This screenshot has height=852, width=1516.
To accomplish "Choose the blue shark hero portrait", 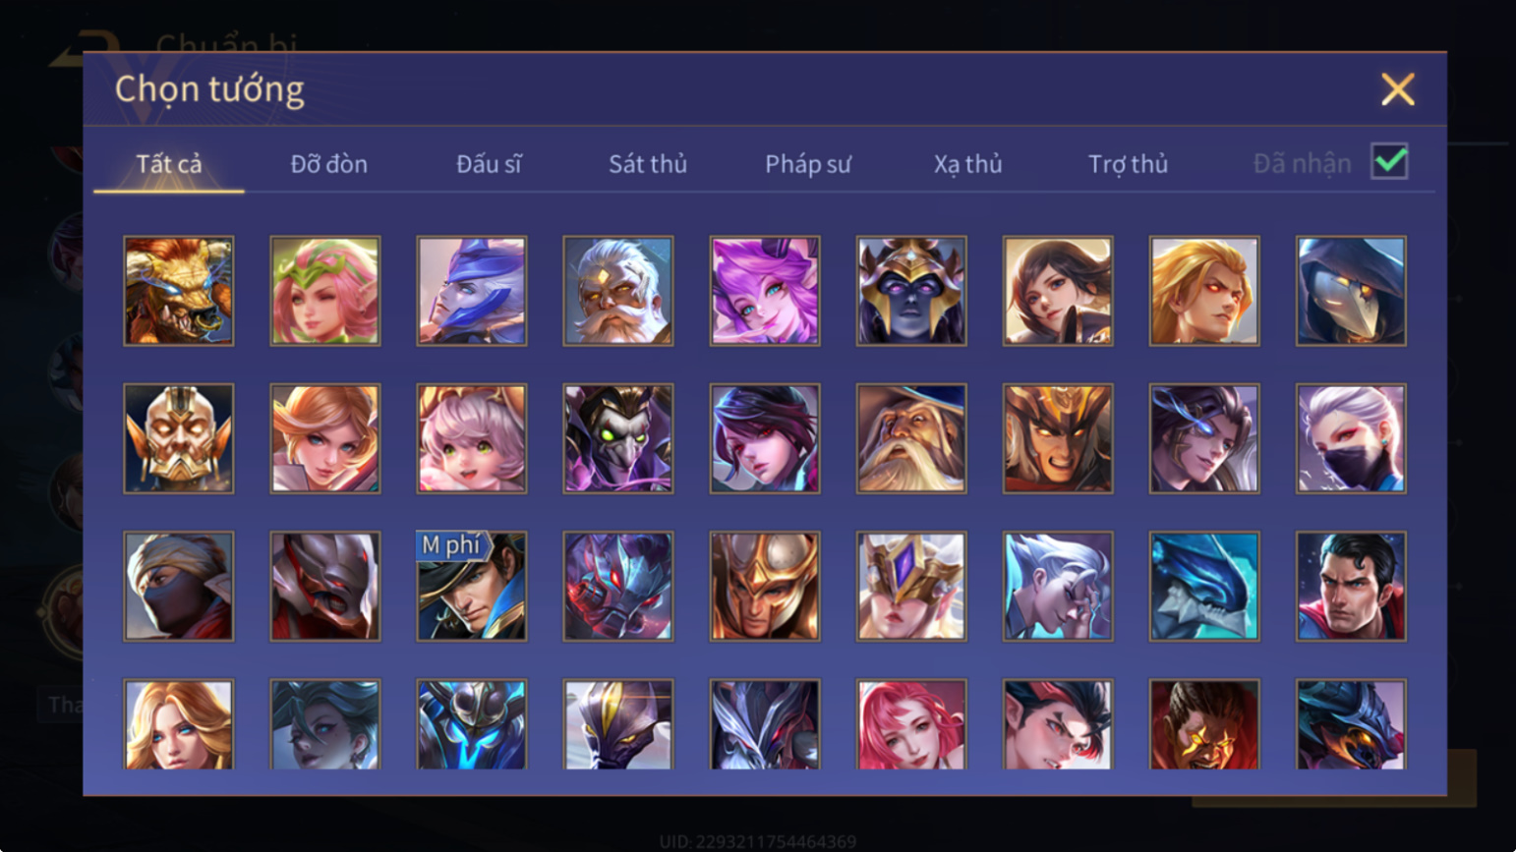I will [x=1204, y=587].
